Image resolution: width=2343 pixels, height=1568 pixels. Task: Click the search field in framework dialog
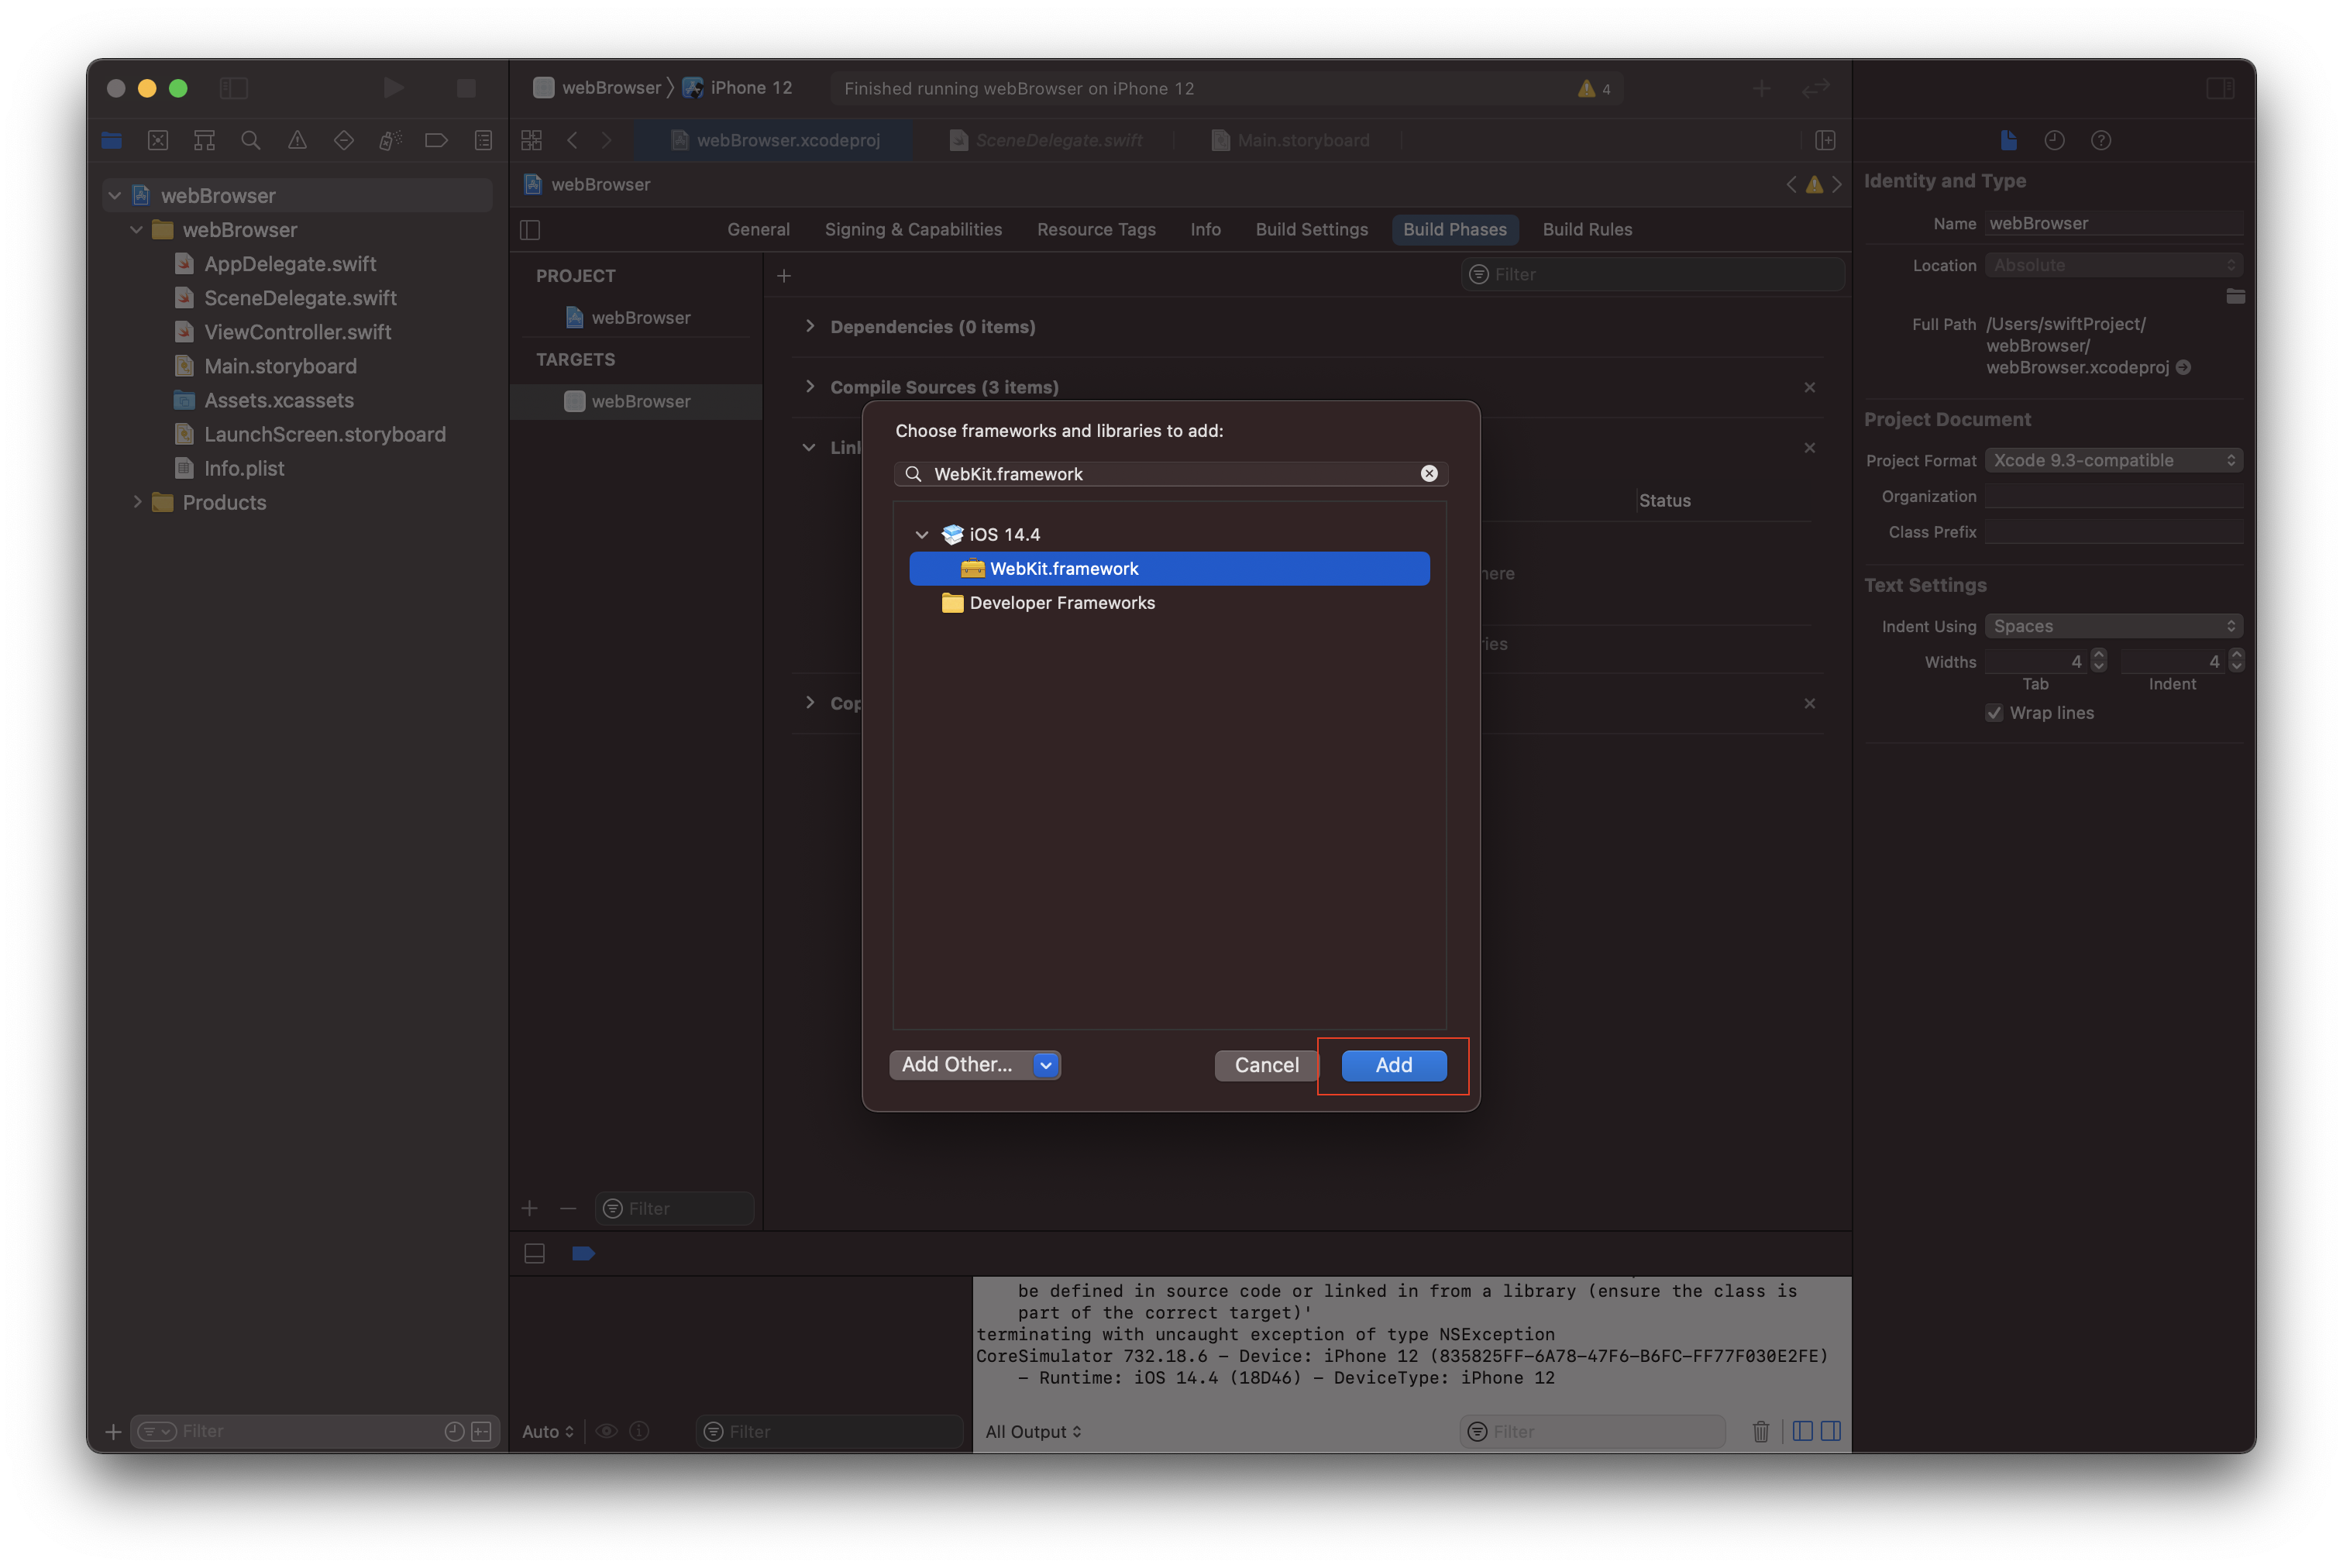(x=1169, y=473)
